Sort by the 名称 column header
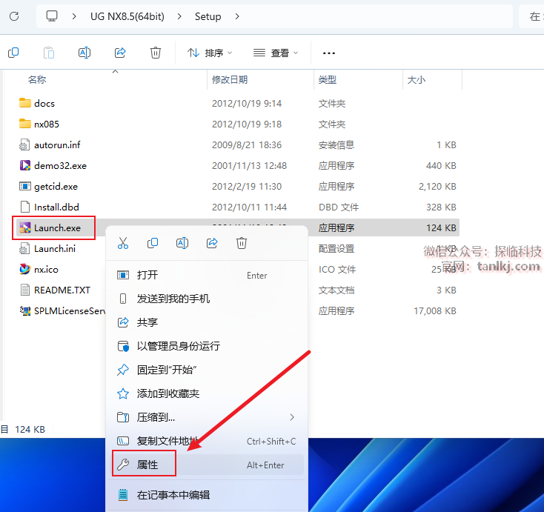The height and width of the screenshot is (512, 544). click(x=37, y=80)
